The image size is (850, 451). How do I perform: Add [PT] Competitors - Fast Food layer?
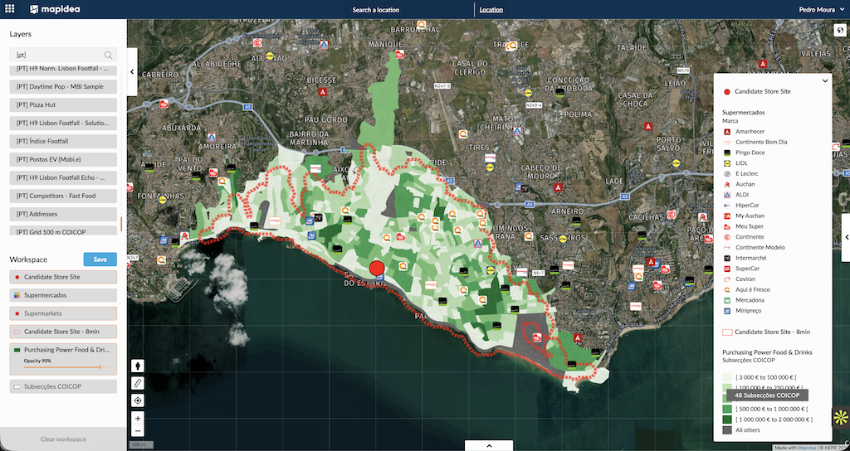click(63, 196)
